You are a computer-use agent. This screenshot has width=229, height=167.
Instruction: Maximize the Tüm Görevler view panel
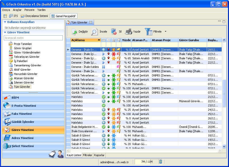[224, 22]
